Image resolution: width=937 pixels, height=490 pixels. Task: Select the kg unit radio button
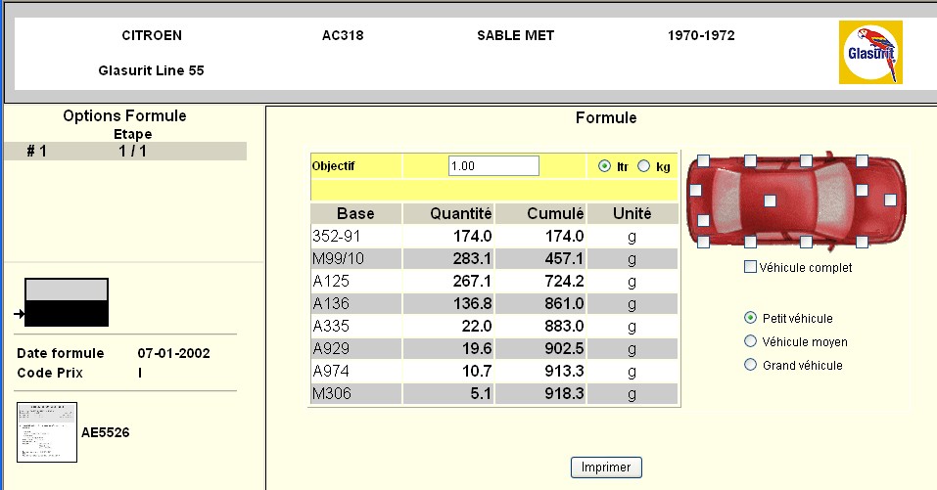point(643,166)
